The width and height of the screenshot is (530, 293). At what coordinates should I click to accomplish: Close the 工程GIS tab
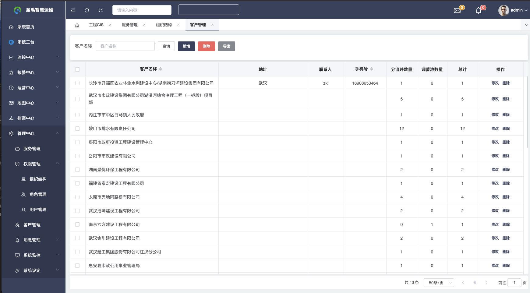click(x=110, y=25)
